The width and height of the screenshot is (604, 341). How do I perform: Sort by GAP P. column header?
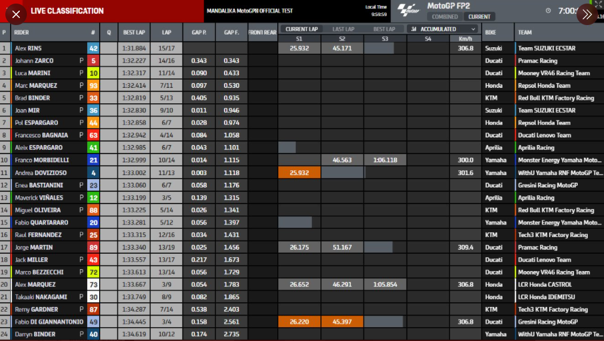coord(199,32)
